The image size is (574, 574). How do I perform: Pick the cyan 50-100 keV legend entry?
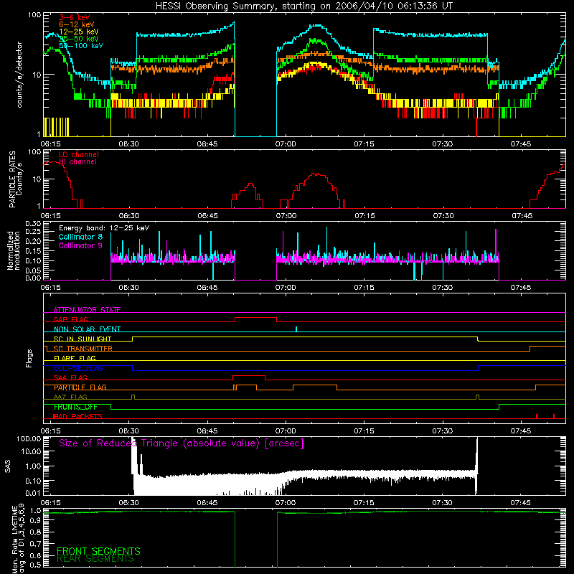(81, 46)
